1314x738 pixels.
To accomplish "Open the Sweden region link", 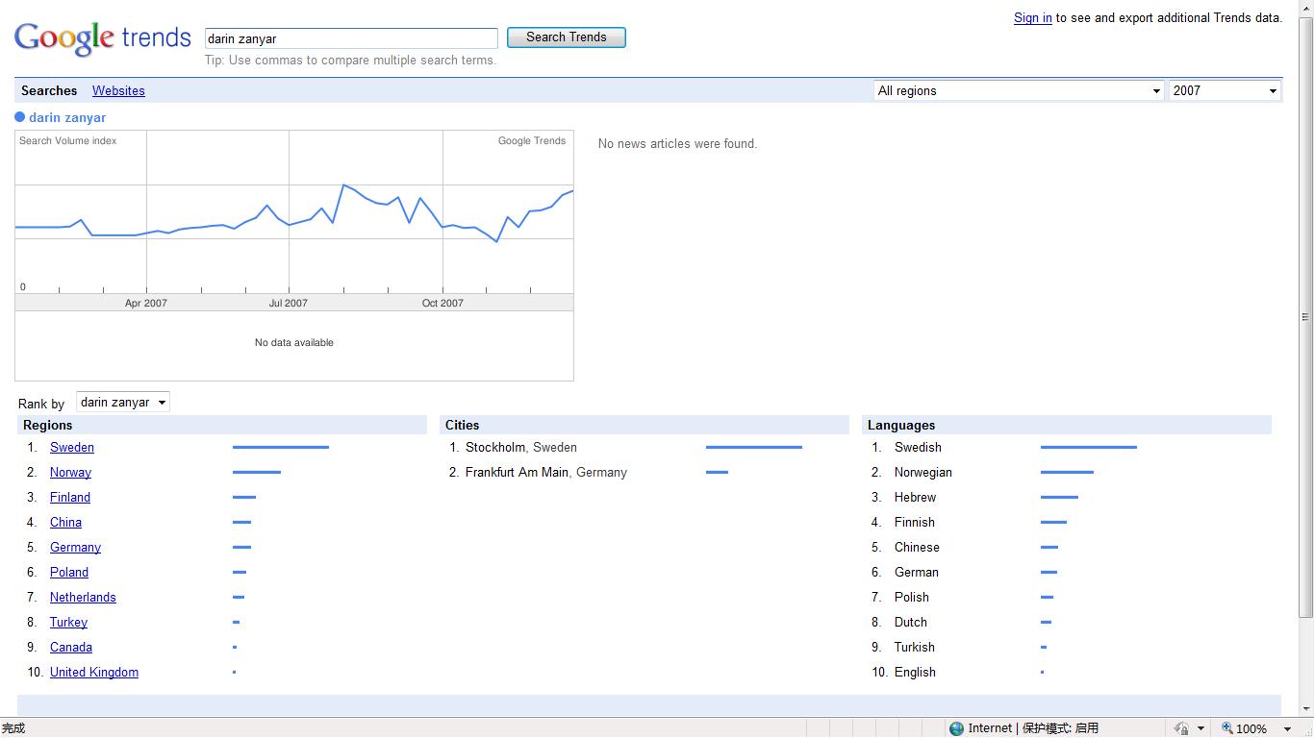I will pyautogui.click(x=72, y=448).
